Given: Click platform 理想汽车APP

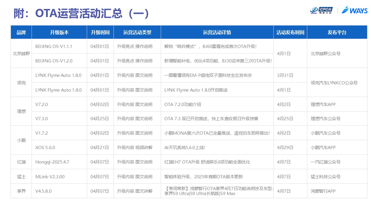Looking at the screenshot, I should coord(323,104).
